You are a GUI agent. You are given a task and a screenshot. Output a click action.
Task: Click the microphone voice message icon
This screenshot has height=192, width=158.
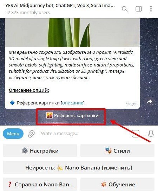[151, 134]
